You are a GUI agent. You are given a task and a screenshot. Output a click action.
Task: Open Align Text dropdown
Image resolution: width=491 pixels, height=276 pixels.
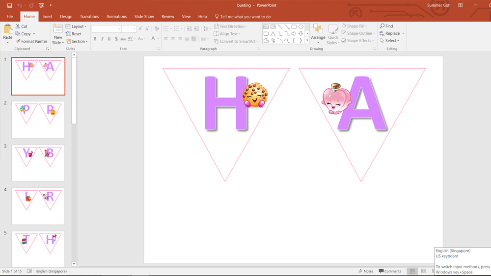point(227,34)
